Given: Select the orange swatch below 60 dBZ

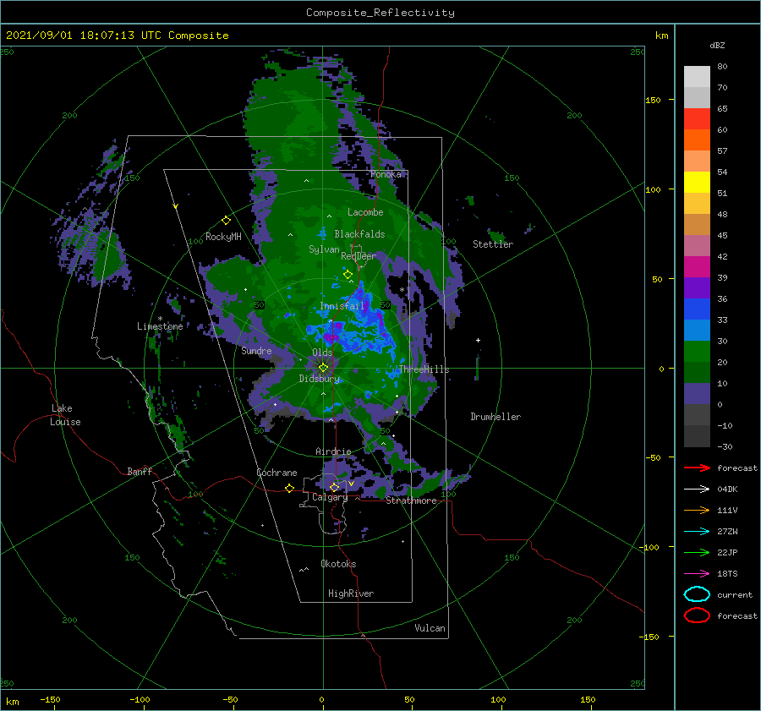Looking at the screenshot, I should (697, 140).
